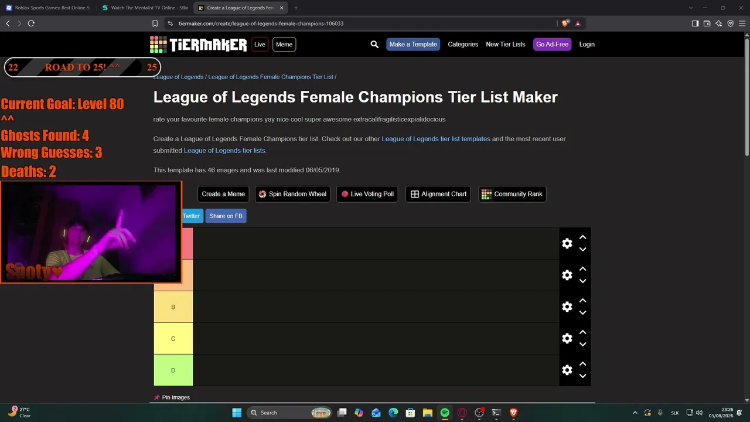Go back with the browser back arrow
The height and width of the screenshot is (422, 750).
[x=8, y=23]
